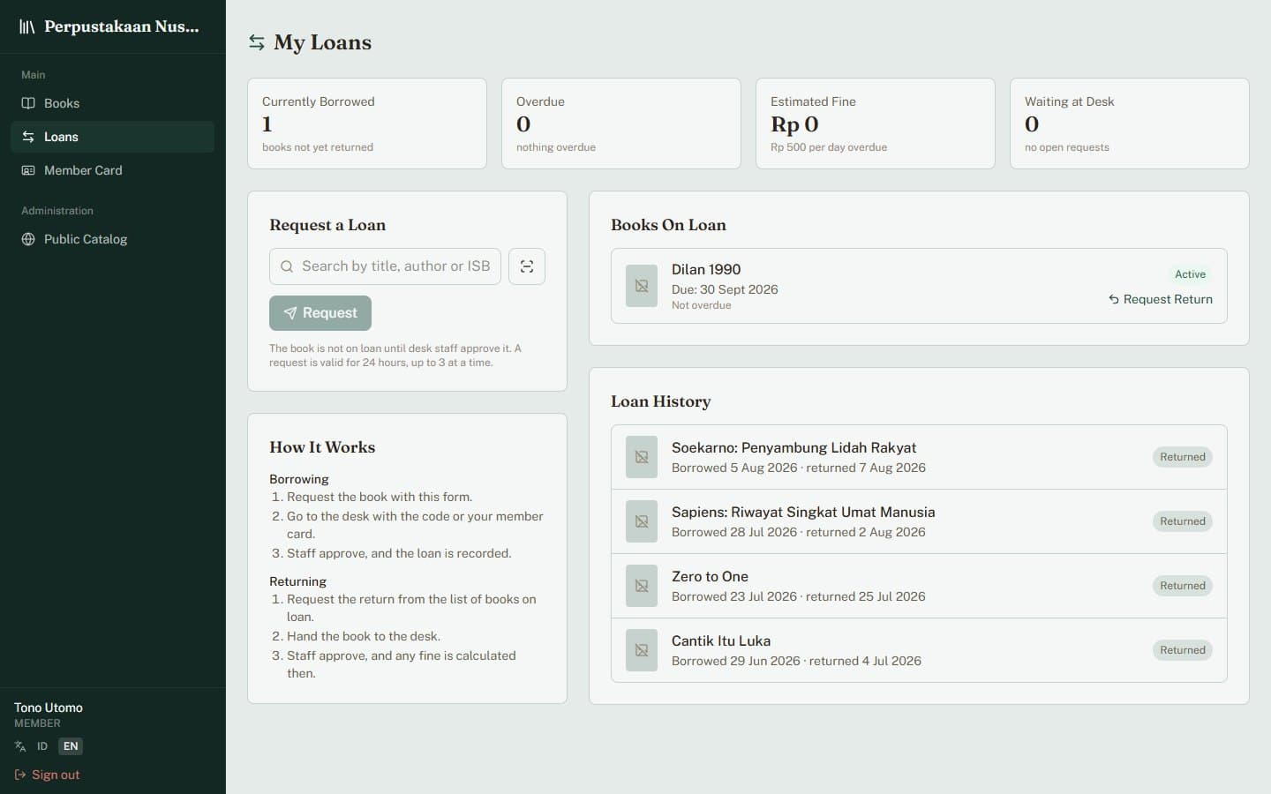Click the Member Card icon in sidebar
Screen dimensions: 1271x794
coord(28,170)
